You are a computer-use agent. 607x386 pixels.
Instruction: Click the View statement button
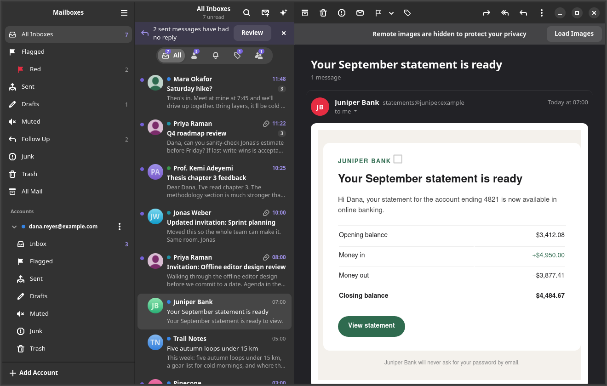pyautogui.click(x=372, y=326)
